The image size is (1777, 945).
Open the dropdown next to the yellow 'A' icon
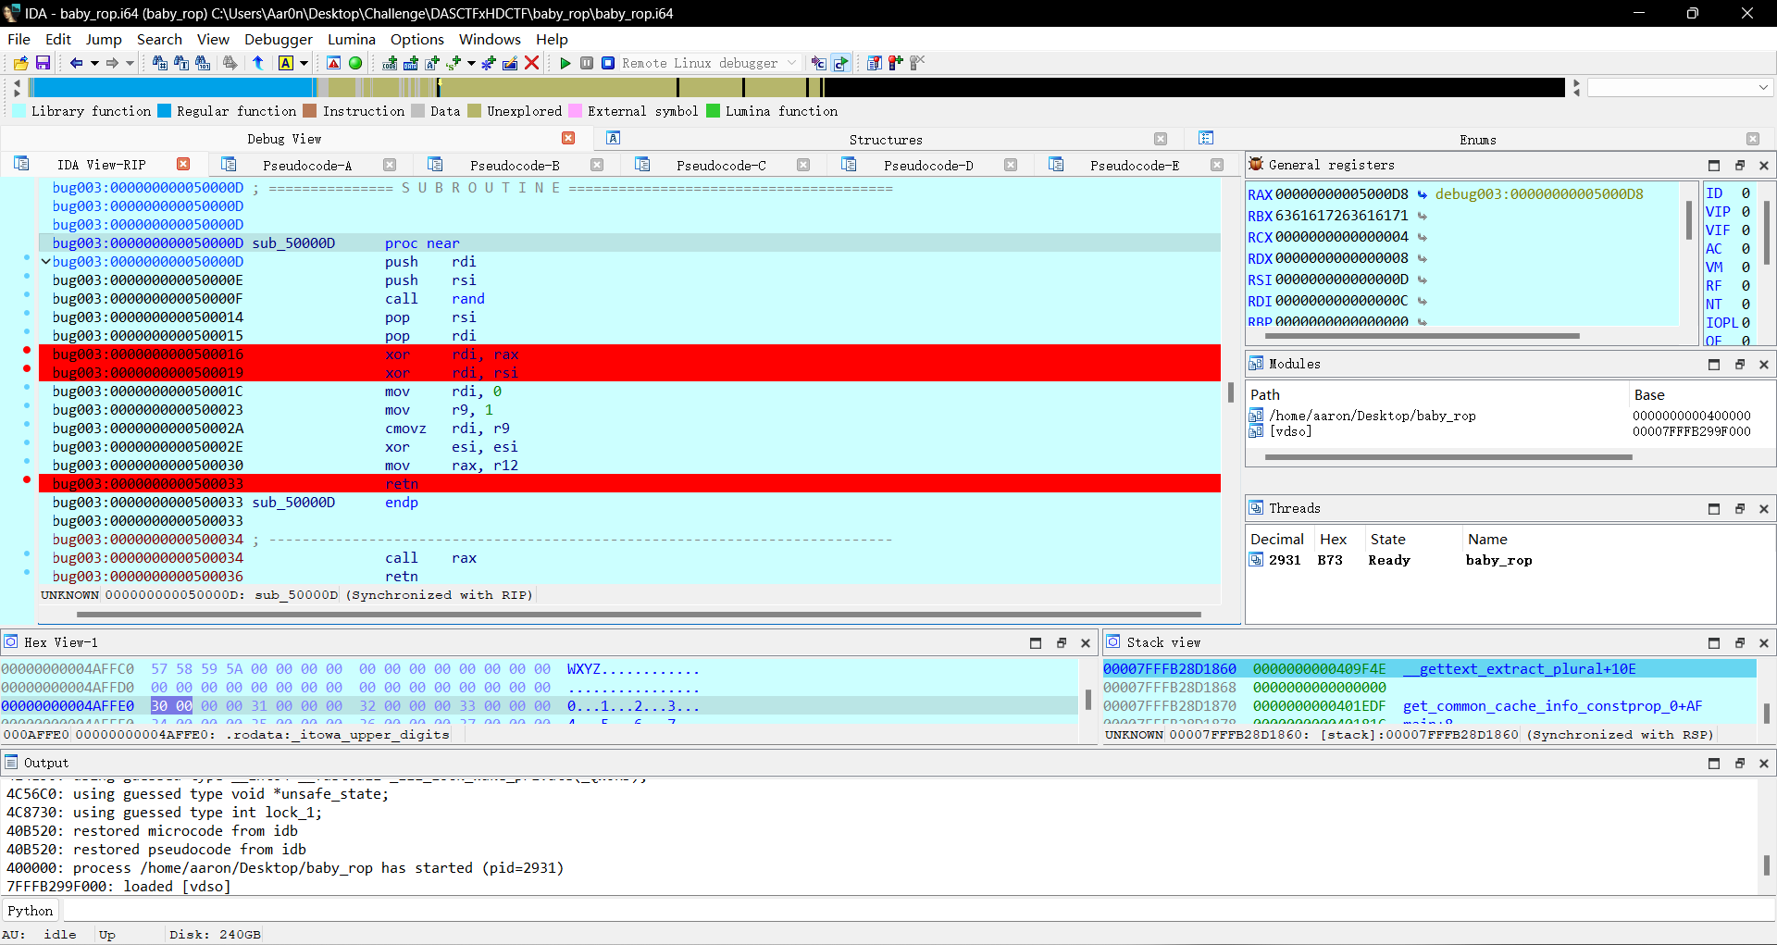click(x=304, y=63)
